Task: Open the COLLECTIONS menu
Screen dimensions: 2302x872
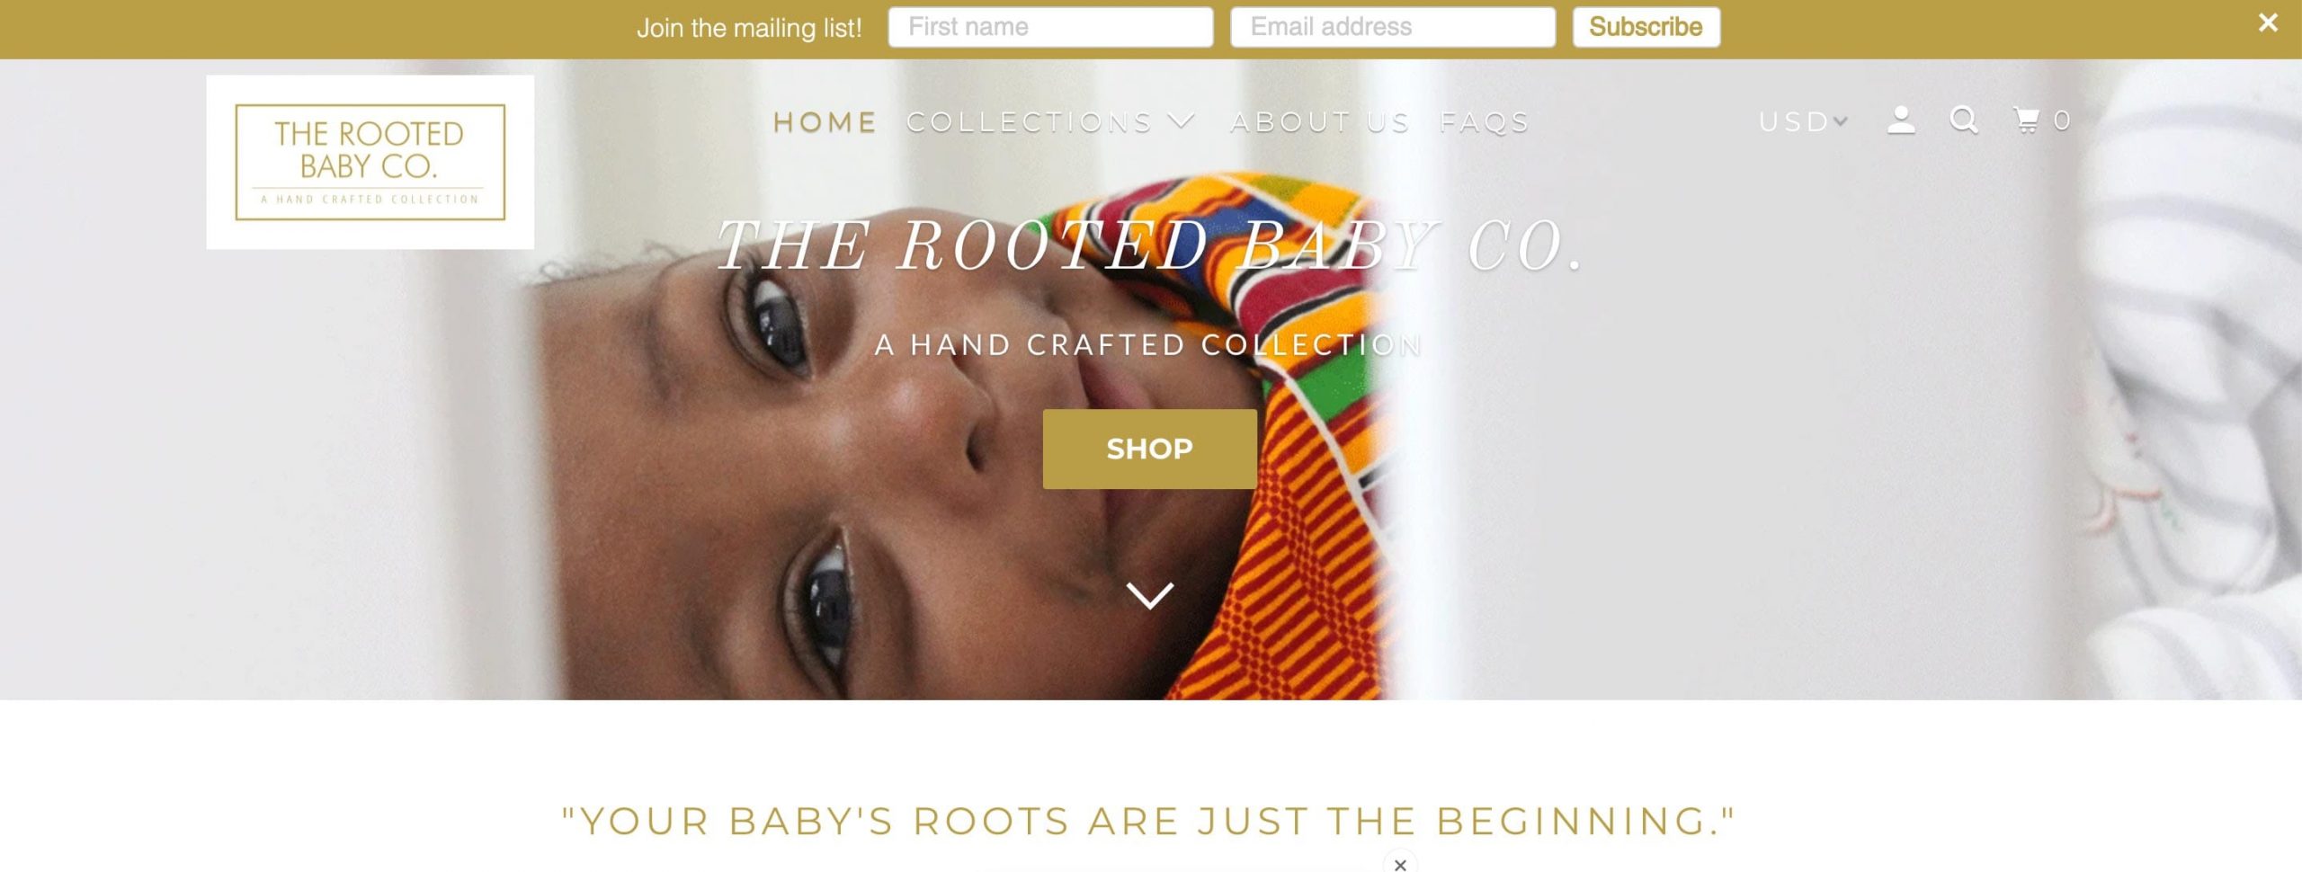Action: 1030,121
